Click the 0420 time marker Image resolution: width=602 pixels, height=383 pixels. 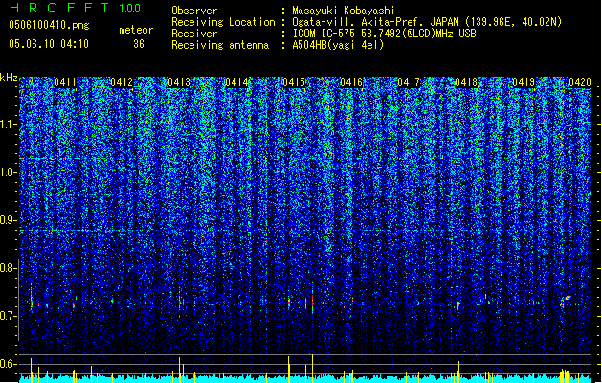[x=580, y=82]
